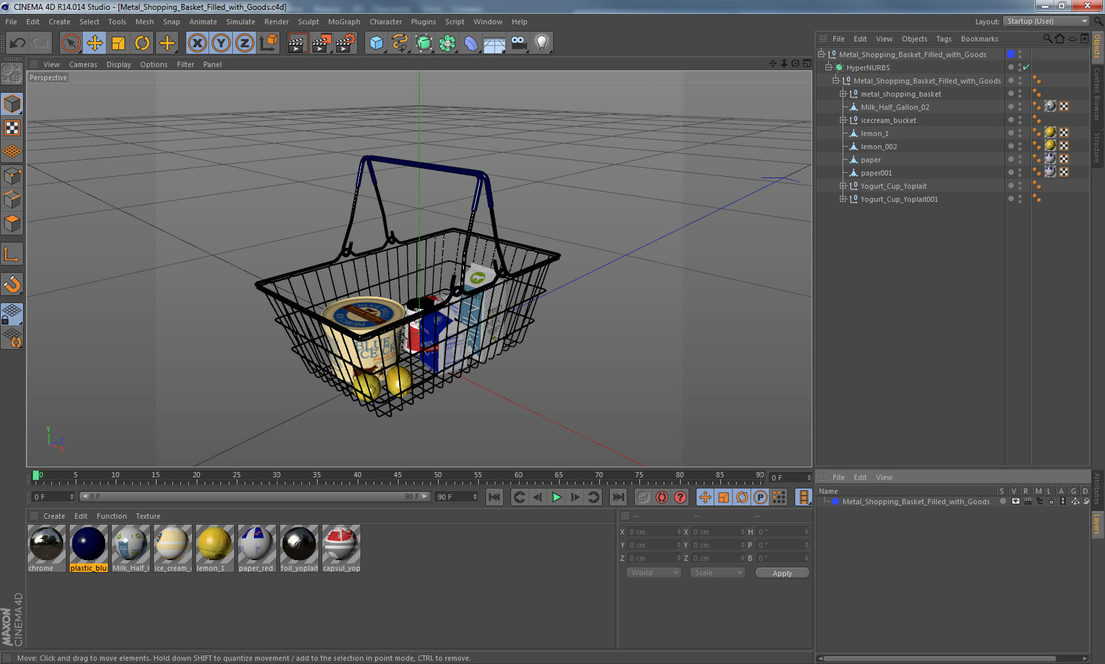Switch to Model mode in left sidebar

(x=12, y=104)
